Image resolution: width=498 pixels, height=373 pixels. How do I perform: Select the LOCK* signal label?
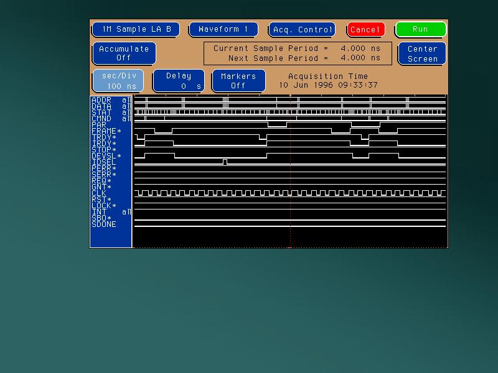pyautogui.click(x=104, y=206)
